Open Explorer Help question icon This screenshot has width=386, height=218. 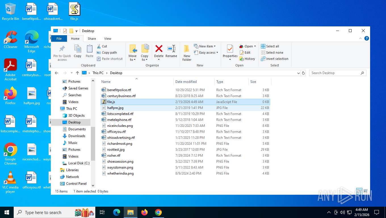(366, 38)
